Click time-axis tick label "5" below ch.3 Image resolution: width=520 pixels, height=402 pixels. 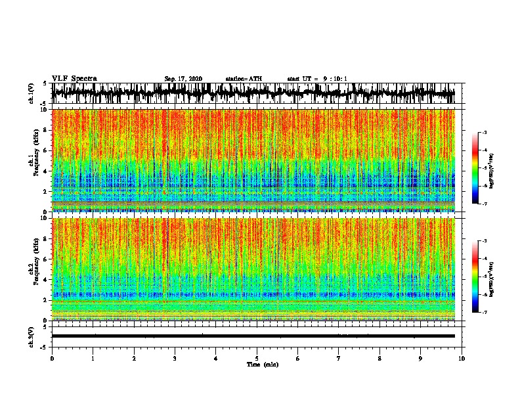click(x=257, y=359)
